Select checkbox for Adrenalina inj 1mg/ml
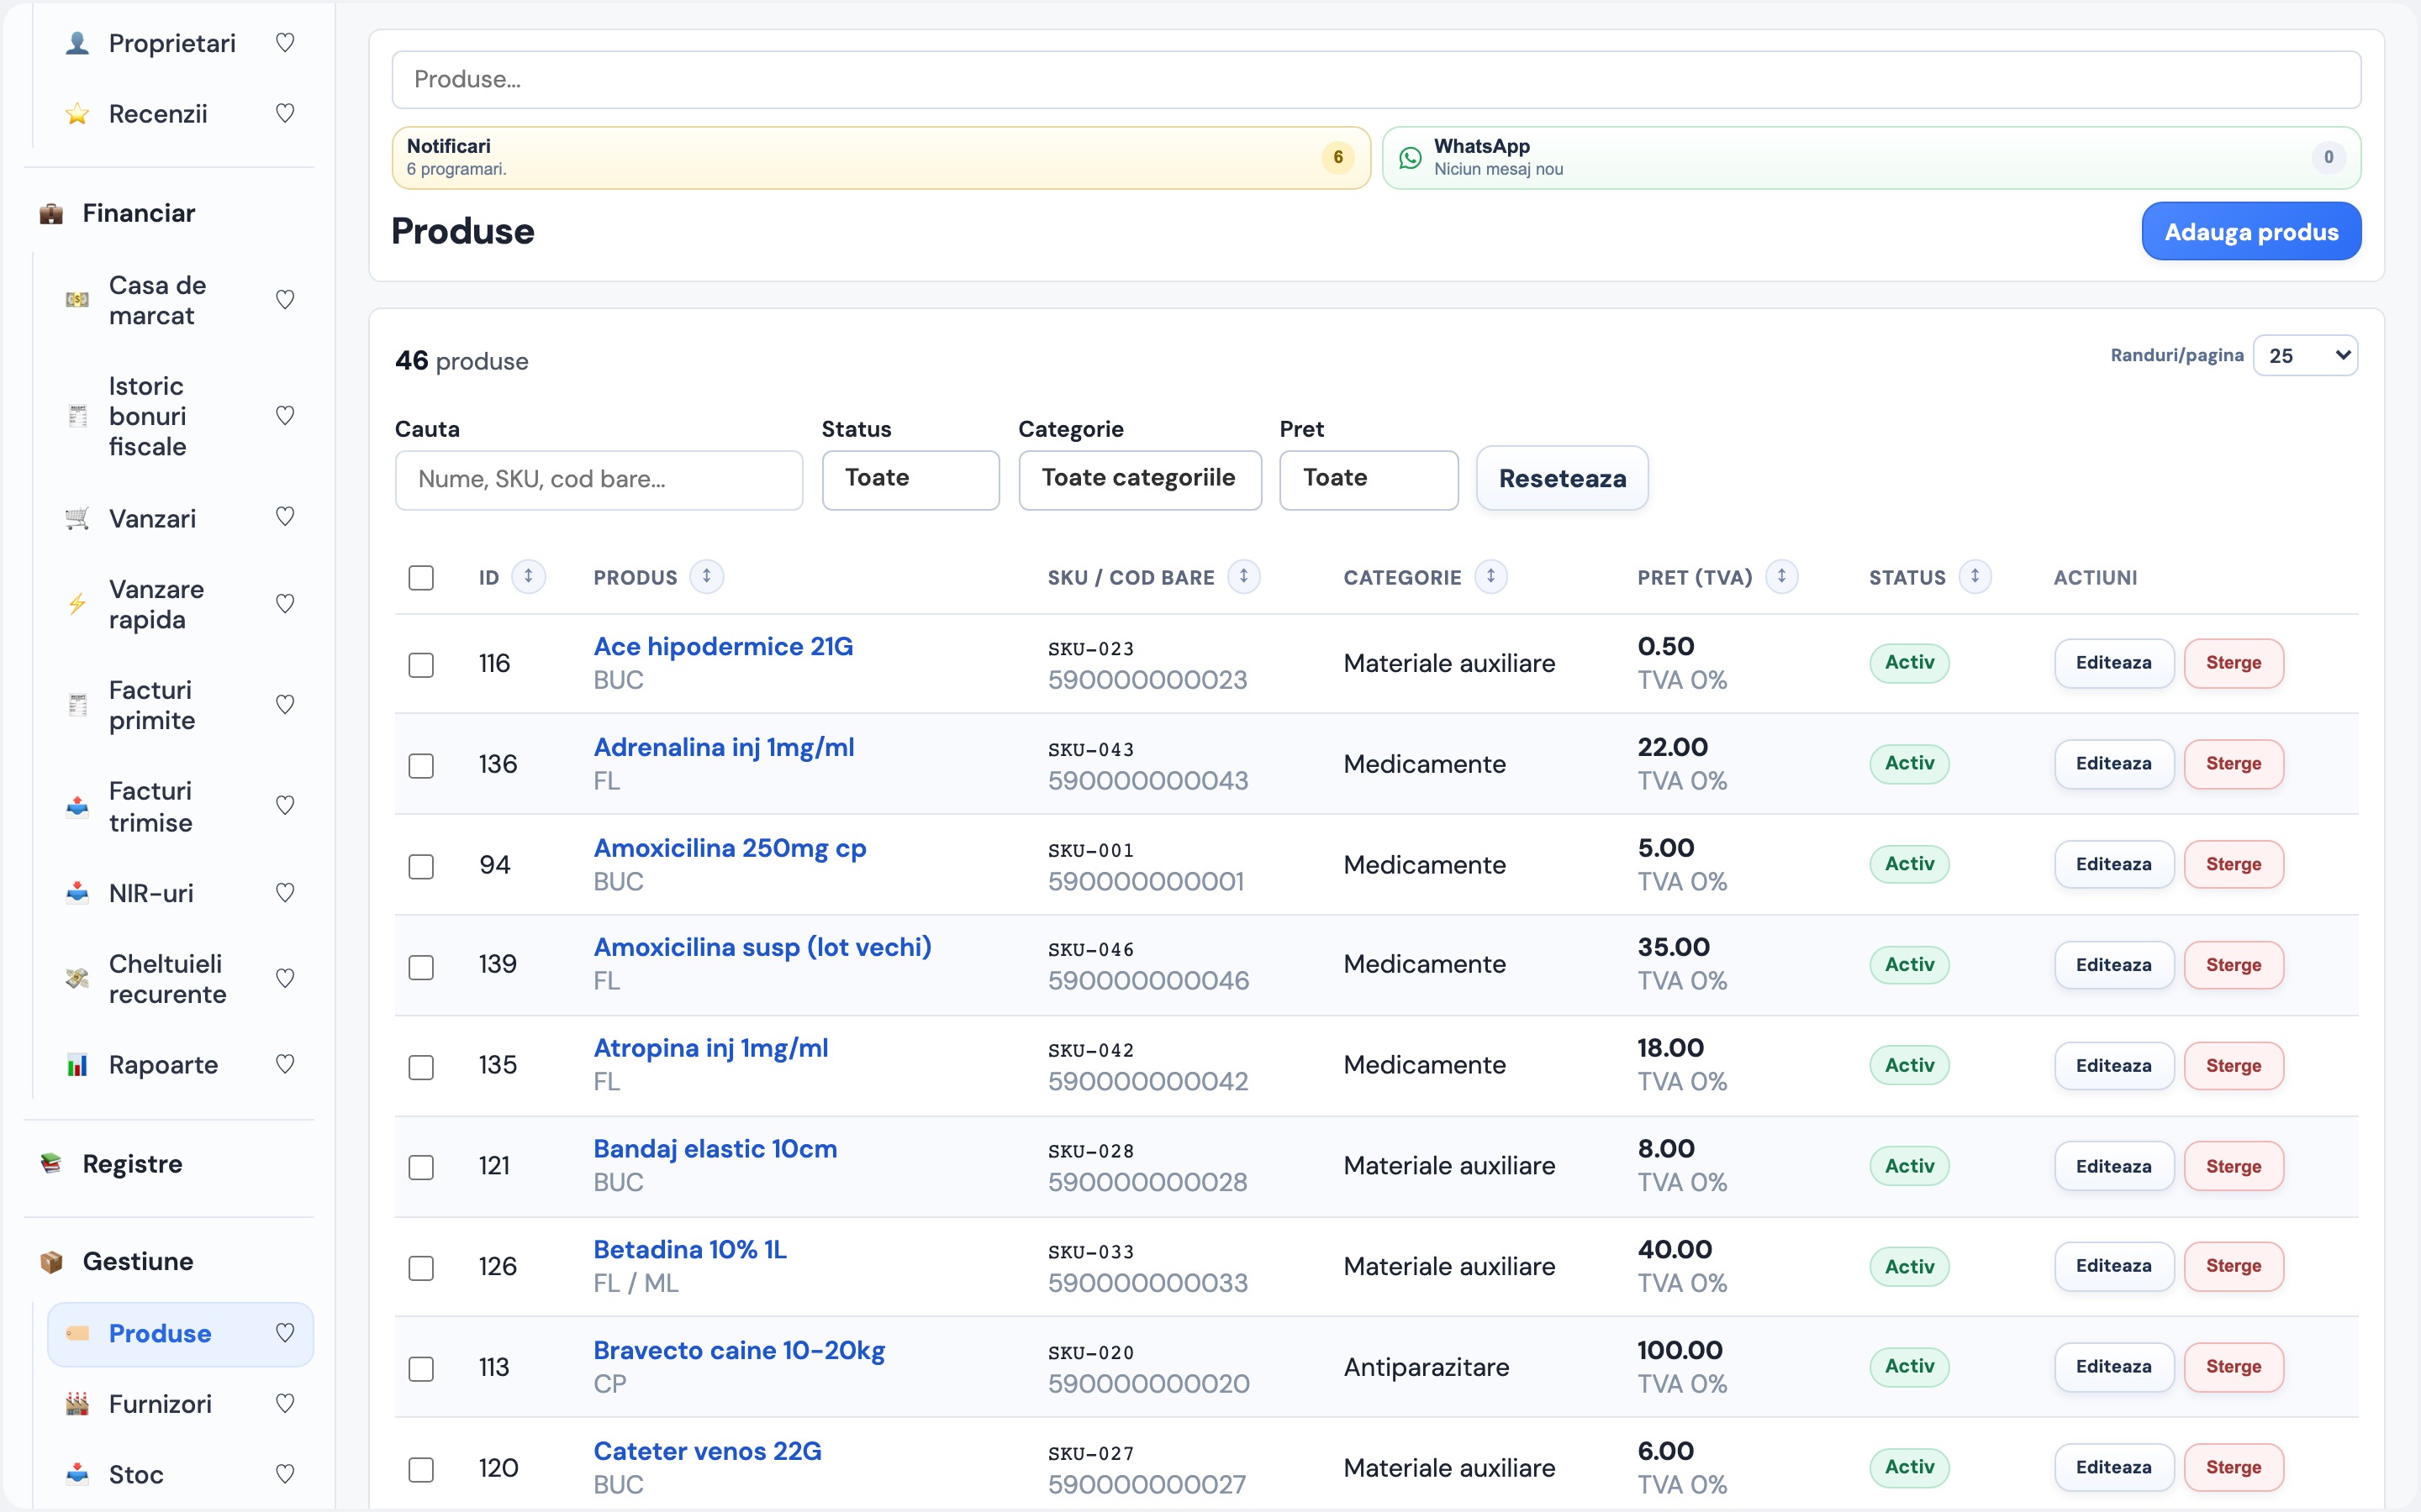The width and height of the screenshot is (2421, 1512). (x=421, y=766)
